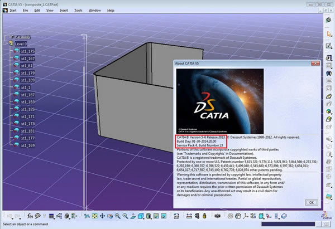Select the xt1_189 tree item
This screenshot has height=229, width=335.
click(27, 80)
